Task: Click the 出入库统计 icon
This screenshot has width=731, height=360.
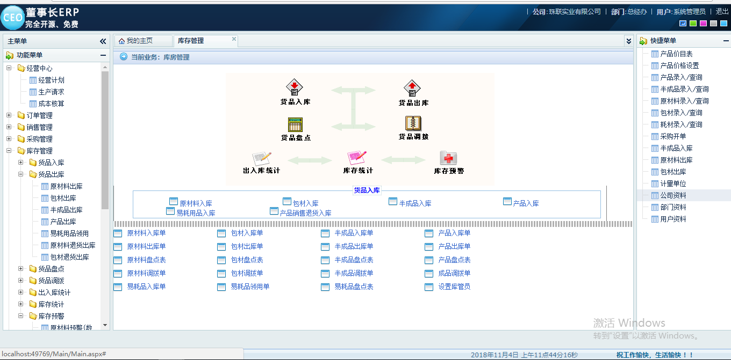Action: click(262, 158)
